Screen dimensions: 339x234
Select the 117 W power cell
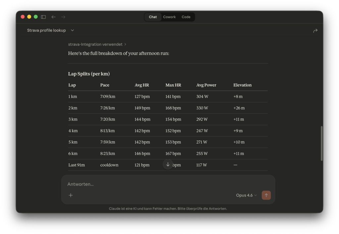pos(202,165)
